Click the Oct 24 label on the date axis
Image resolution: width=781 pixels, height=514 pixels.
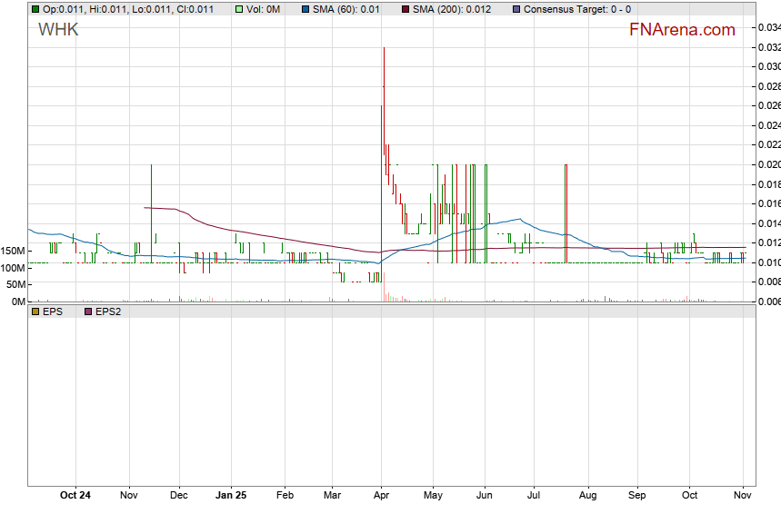pos(75,496)
